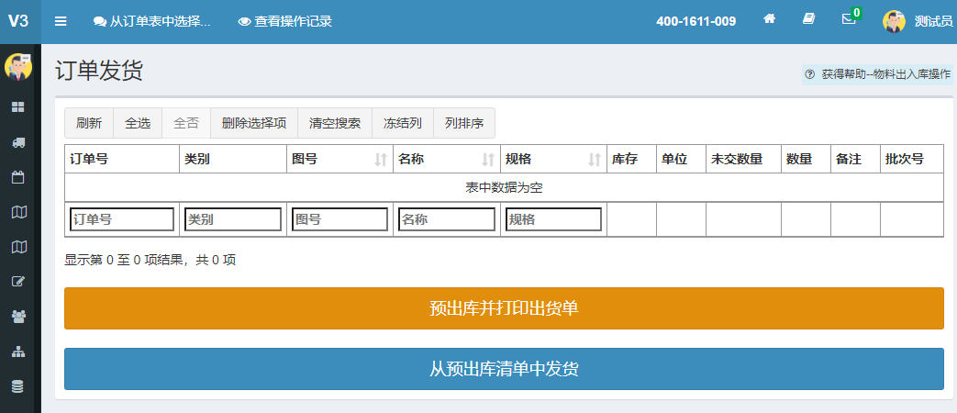Click the 单位 column header
Viewport: 957px width, 413px height.
tap(681, 159)
